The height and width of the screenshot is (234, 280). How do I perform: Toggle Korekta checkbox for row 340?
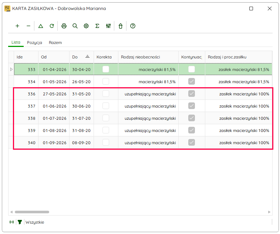[106, 142]
